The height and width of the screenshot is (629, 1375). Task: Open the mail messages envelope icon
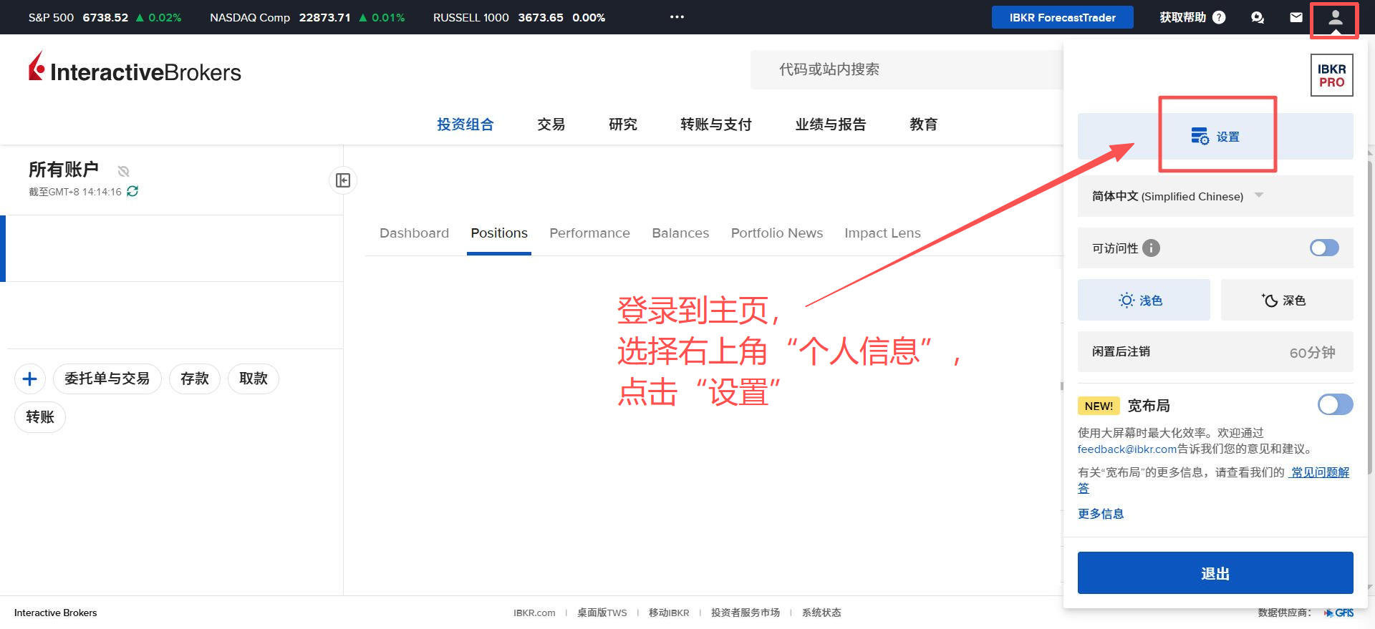coord(1296,18)
